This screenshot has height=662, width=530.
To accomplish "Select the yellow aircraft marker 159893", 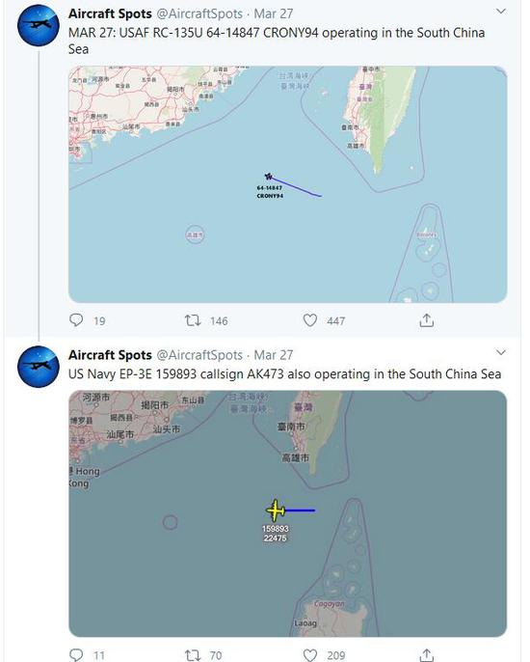I will click(276, 510).
